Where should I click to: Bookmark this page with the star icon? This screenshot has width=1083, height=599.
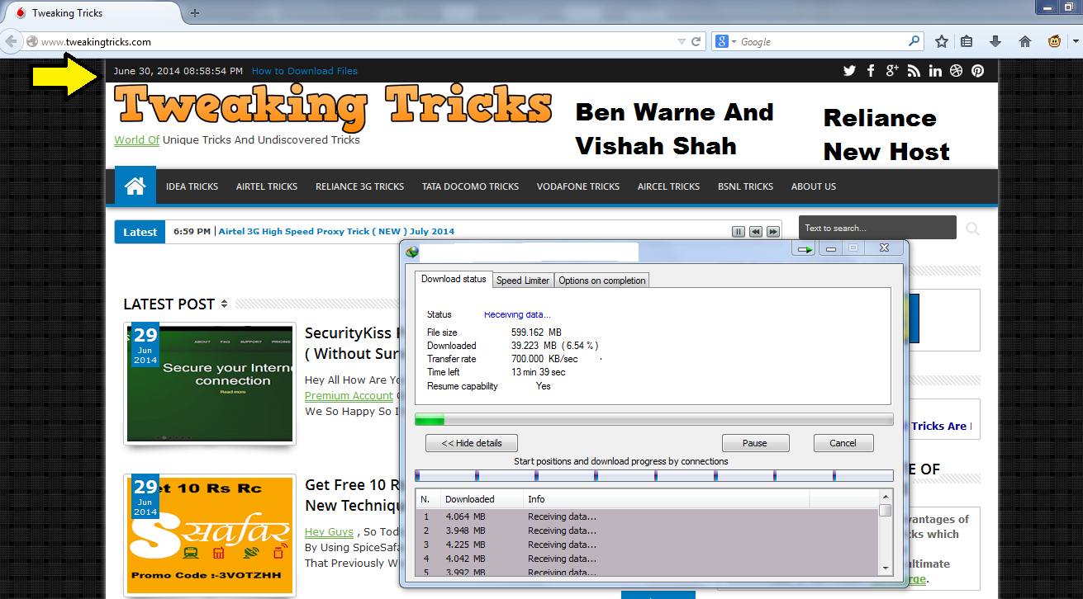(x=941, y=41)
